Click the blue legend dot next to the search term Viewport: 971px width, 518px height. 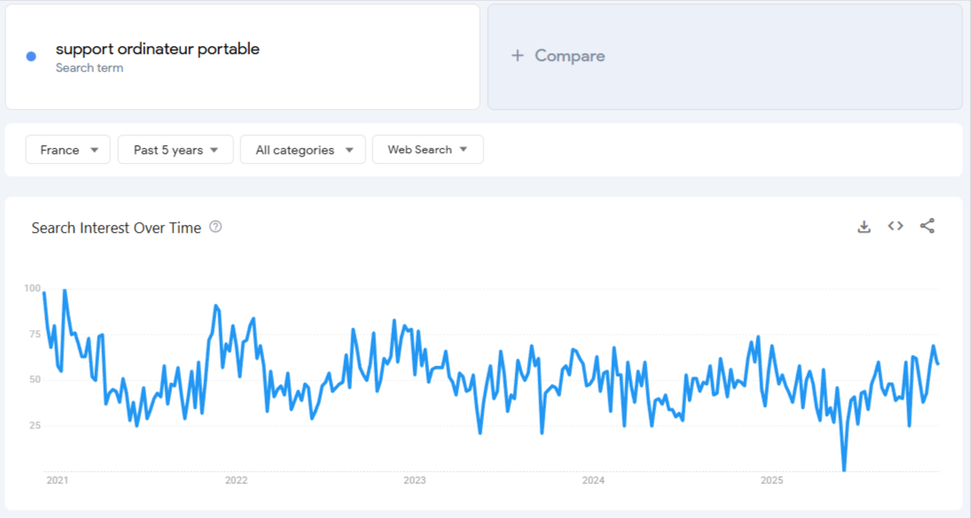point(31,56)
